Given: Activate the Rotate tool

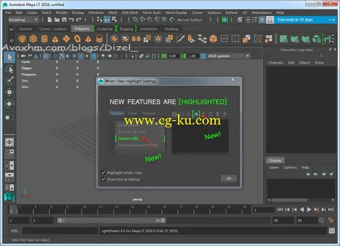Looking at the screenshot, I should click(x=9, y=104).
